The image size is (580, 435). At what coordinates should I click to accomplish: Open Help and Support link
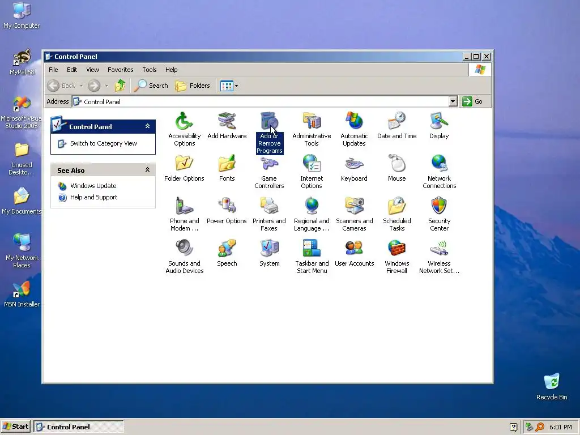[x=93, y=197]
